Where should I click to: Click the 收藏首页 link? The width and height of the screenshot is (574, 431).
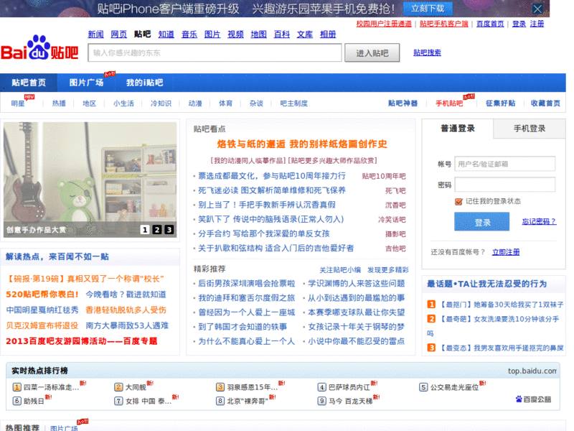[x=545, y=103]
